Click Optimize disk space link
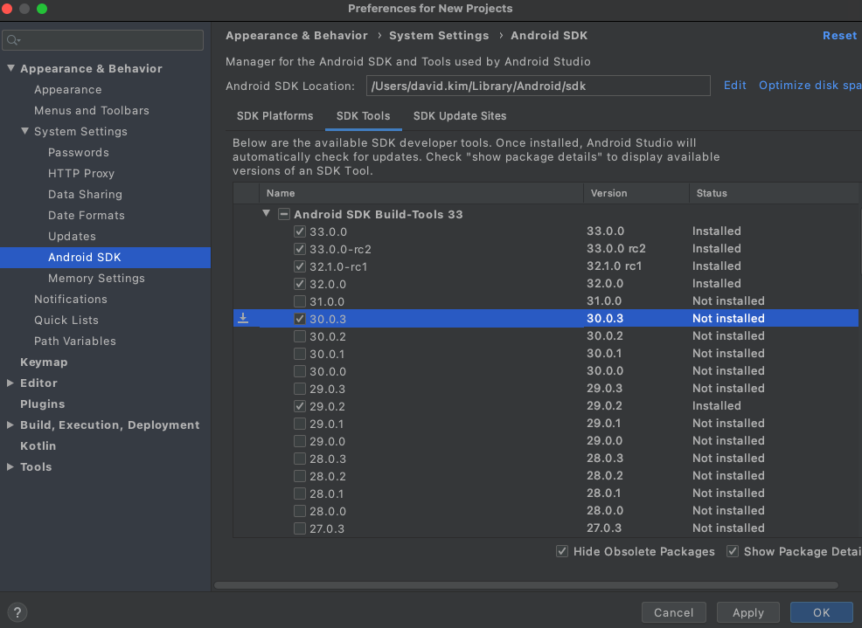The width and height of the screenshot is (862, 628). [x=810, y=86]
